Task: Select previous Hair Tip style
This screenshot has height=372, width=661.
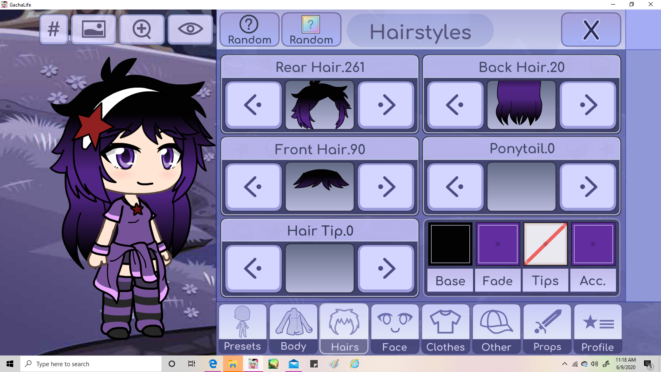Action: tap(254, 269)
